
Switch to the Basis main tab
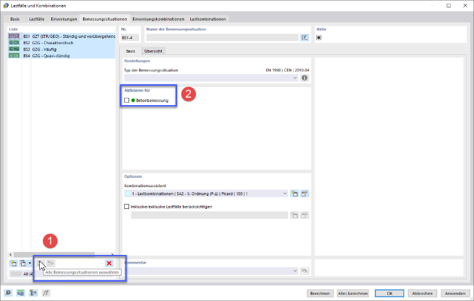[15, 19]
